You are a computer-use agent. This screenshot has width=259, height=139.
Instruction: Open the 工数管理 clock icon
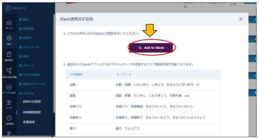point(9,120)
